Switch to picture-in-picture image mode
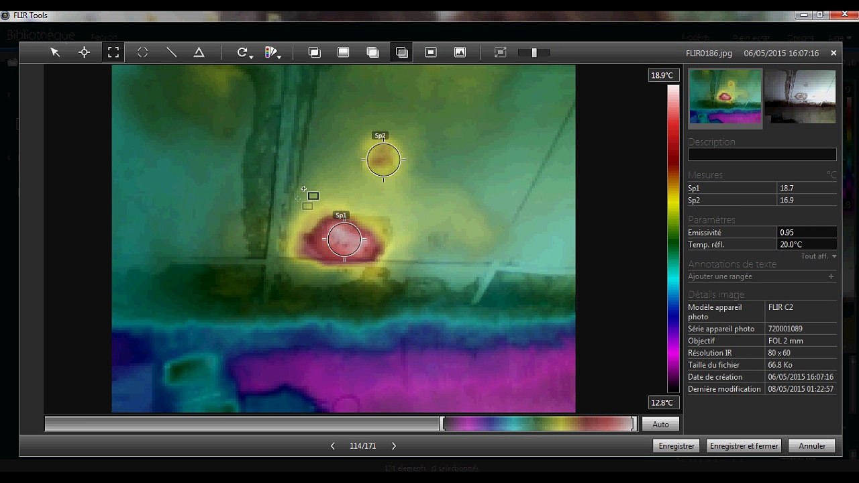This screenshot has height=483, width=859. 431,52
